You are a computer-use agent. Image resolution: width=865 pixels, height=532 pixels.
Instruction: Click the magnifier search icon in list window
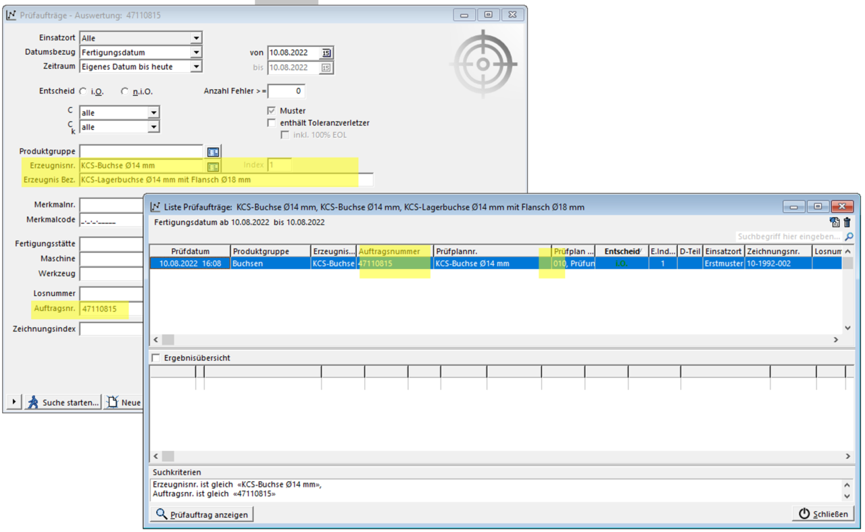(x=849, y=237)
